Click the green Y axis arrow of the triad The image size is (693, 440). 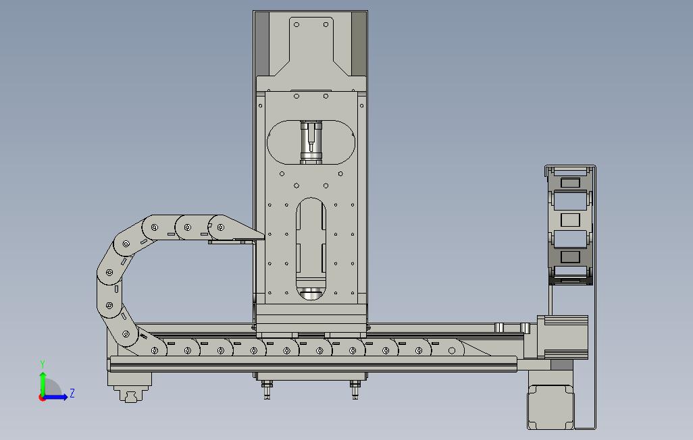tap(43, 384)
